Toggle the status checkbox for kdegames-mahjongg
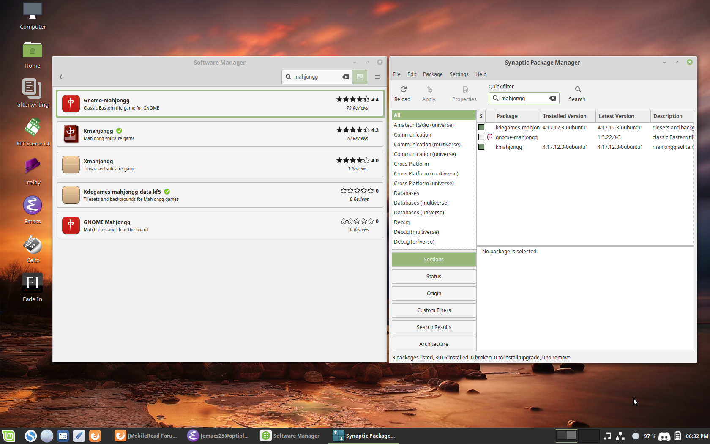The height and width of the screenshot is (444, 710). coord(481,127)
